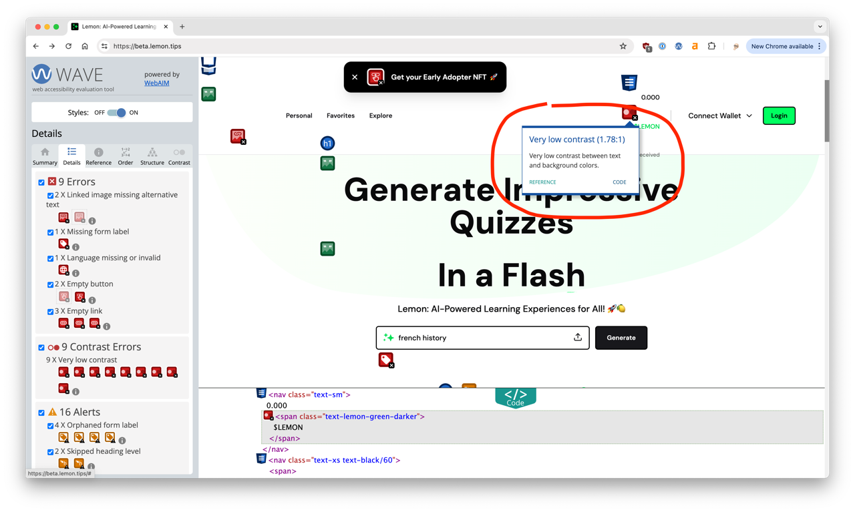Click the upload icon in the quiz input
This screenshot has height=512, width=855.
(578, 338)
